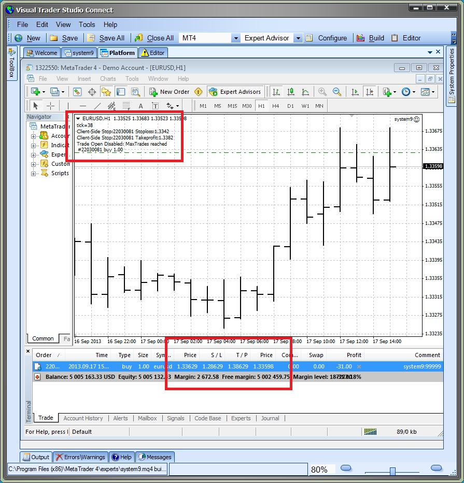
Task: Open the arrows tool dropdown arrow
Action: pyautogui.click(x=177, y=106)
